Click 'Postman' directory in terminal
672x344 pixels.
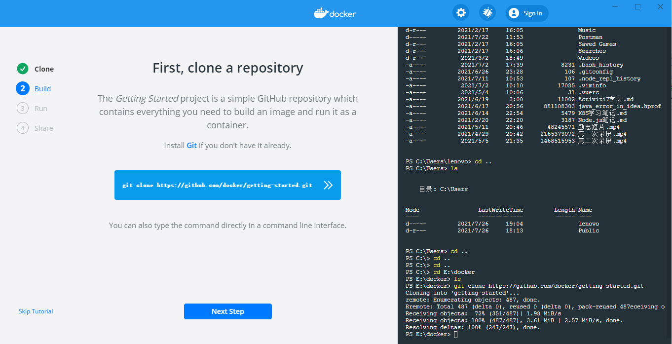(590, 37)
